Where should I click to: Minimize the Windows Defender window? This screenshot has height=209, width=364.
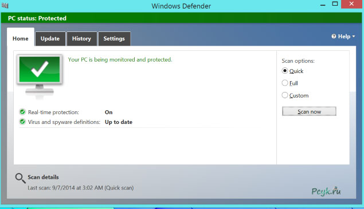323,5
